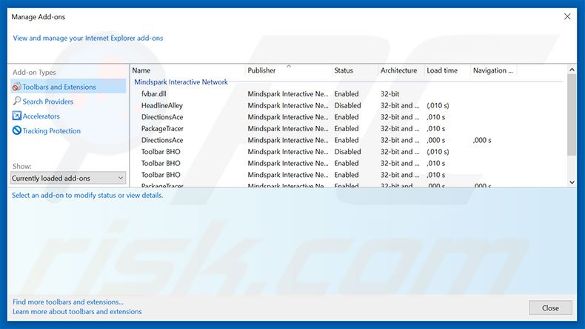Click the Toolbars and Extensions icon
Screen dimensions: 585x329
pos(17,87)
